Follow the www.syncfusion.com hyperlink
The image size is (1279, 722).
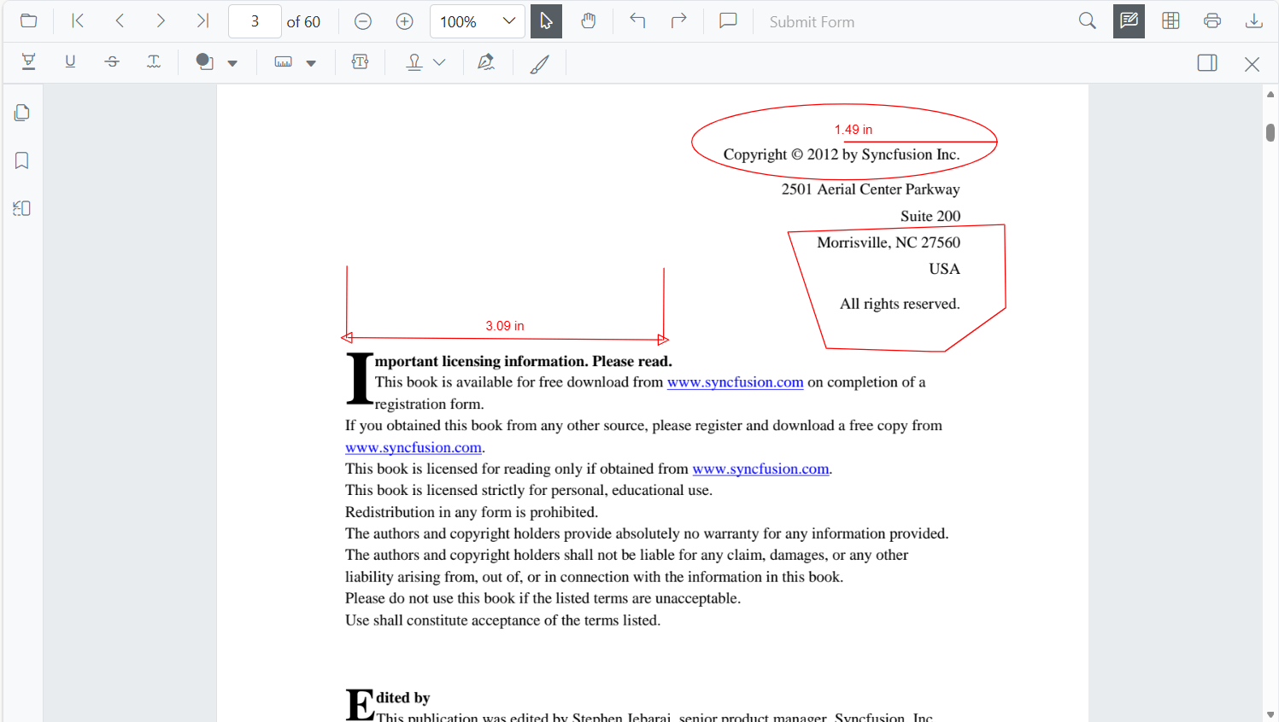(x=735, y=381)
